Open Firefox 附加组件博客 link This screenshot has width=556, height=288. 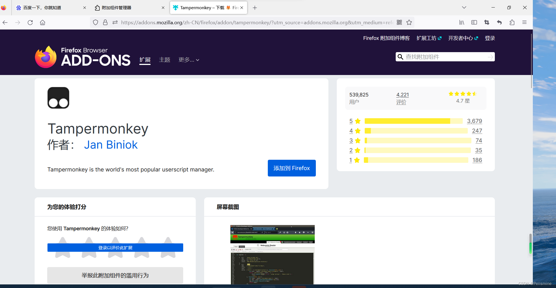(386, 38)
